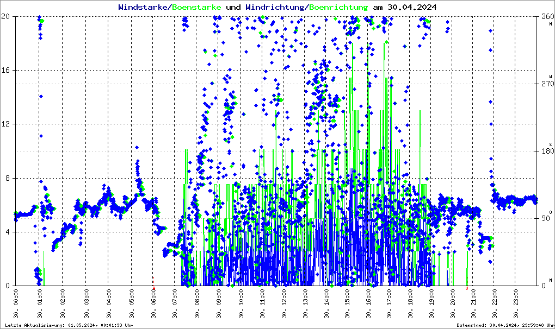Click compass letter N below 360
The width and height of the screenshot is (555, 329).
[x=551, y=24]
